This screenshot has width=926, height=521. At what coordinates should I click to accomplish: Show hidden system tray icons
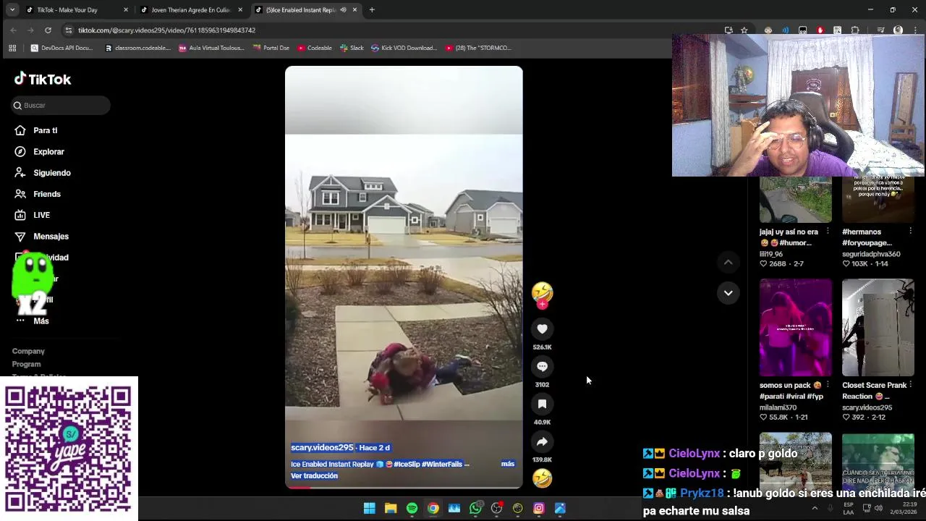click(815, 508)
